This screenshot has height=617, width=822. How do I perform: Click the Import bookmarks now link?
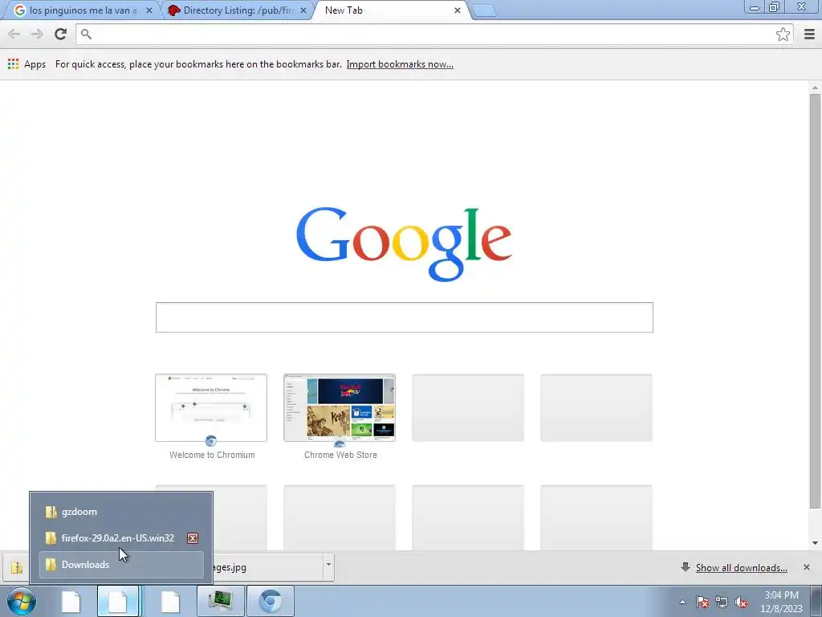(400, 64)
